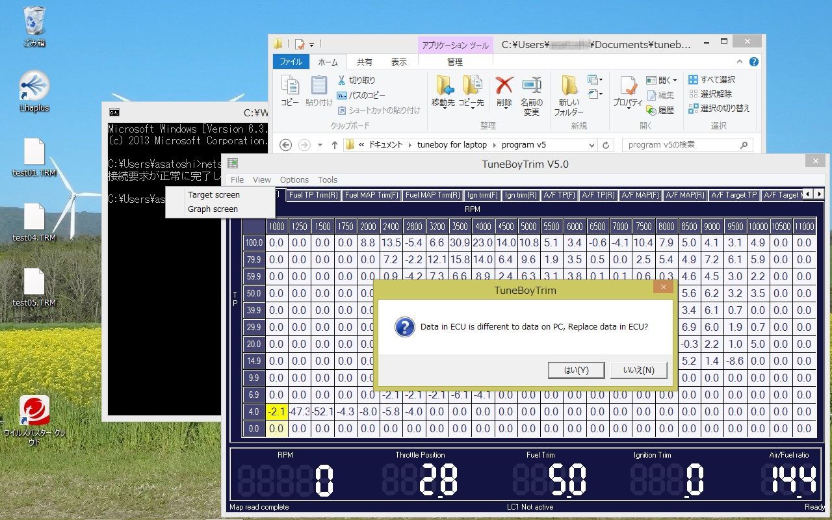Switch to the A/F Target TP tab
This screenshot has height=520, width=832.
(734, 195)
